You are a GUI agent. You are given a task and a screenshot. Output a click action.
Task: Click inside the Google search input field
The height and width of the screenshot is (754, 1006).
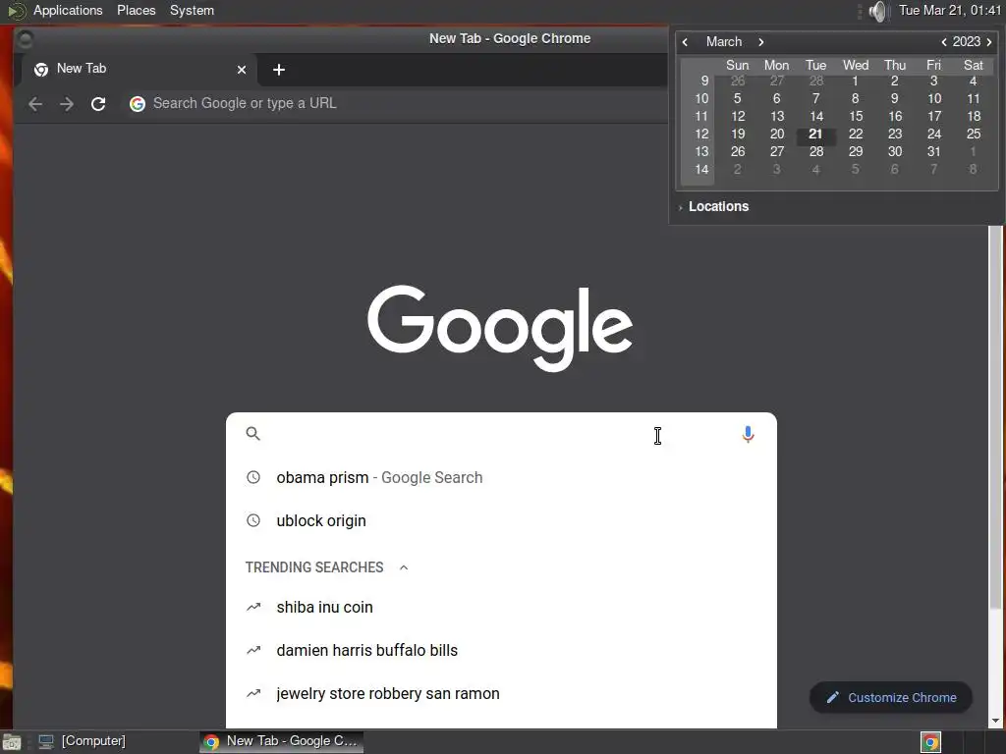[500, 434]
